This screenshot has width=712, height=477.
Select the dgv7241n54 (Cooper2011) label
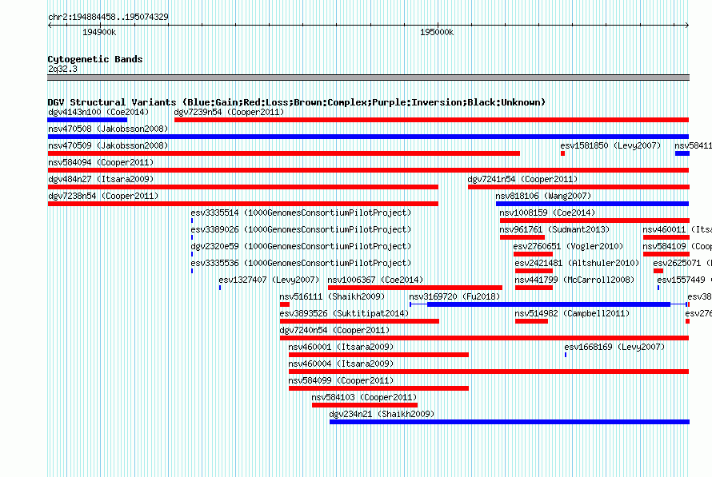pyautogui.click(x=522, y=179)
